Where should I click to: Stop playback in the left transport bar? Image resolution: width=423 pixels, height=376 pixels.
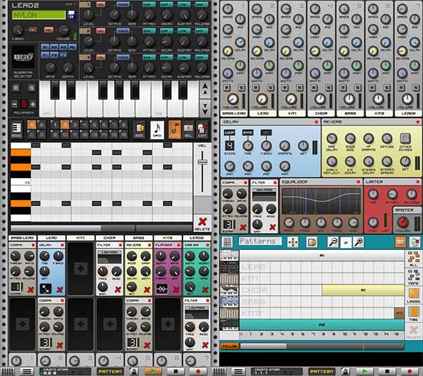coord(176,371)
